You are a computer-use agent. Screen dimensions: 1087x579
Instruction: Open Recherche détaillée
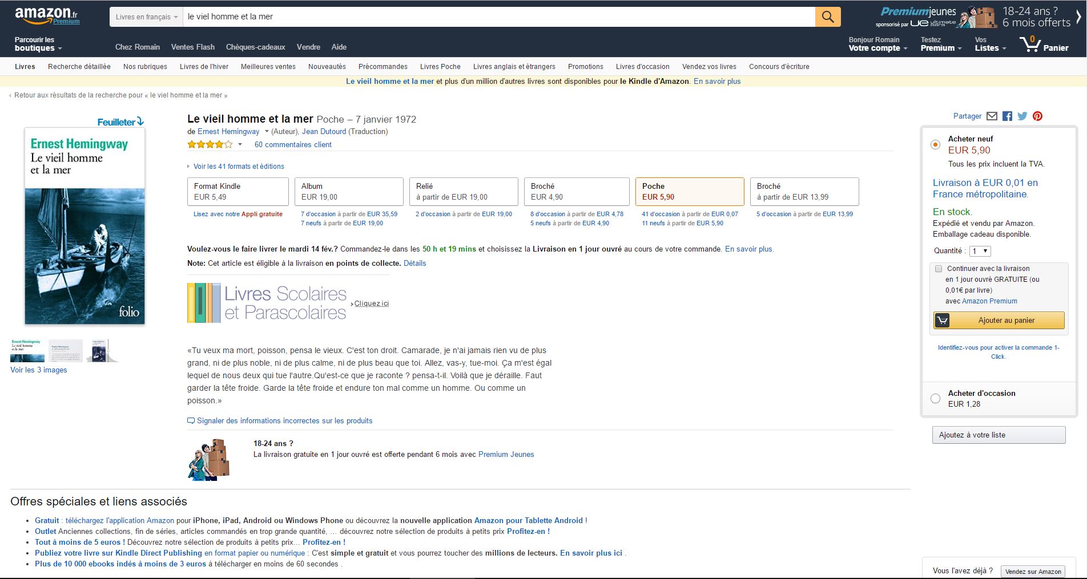pos(79,67)
